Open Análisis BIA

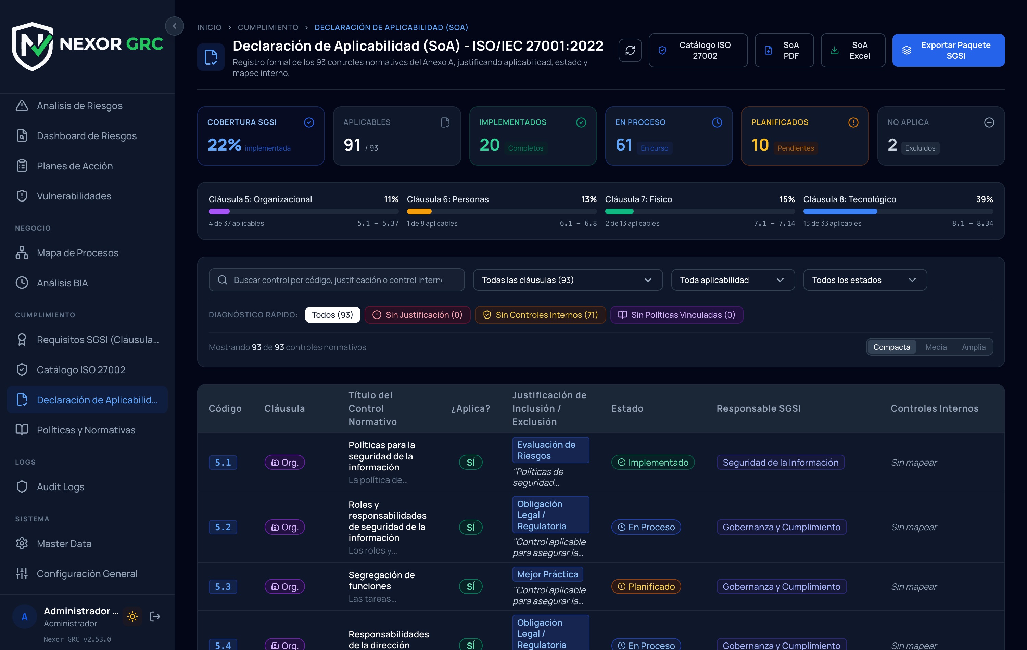[87, 283]
